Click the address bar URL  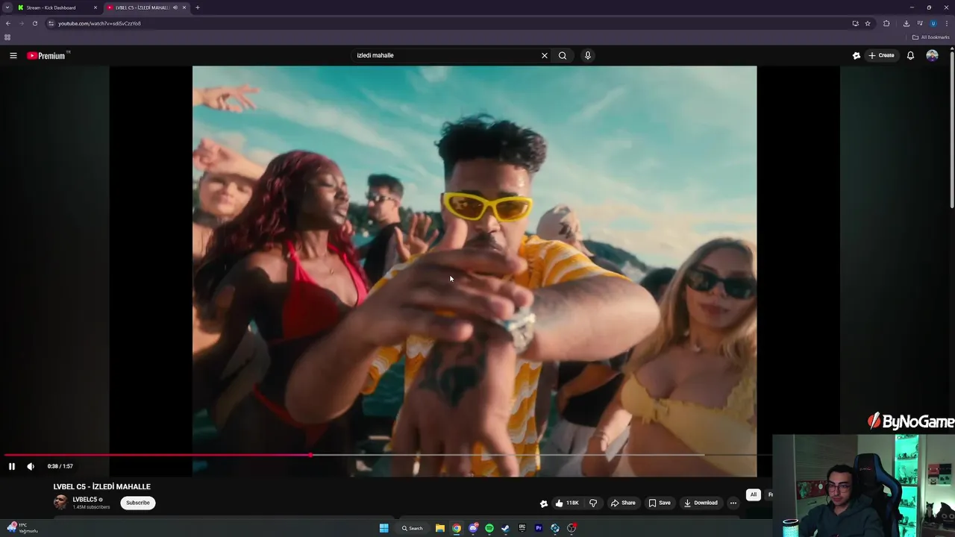100,23
